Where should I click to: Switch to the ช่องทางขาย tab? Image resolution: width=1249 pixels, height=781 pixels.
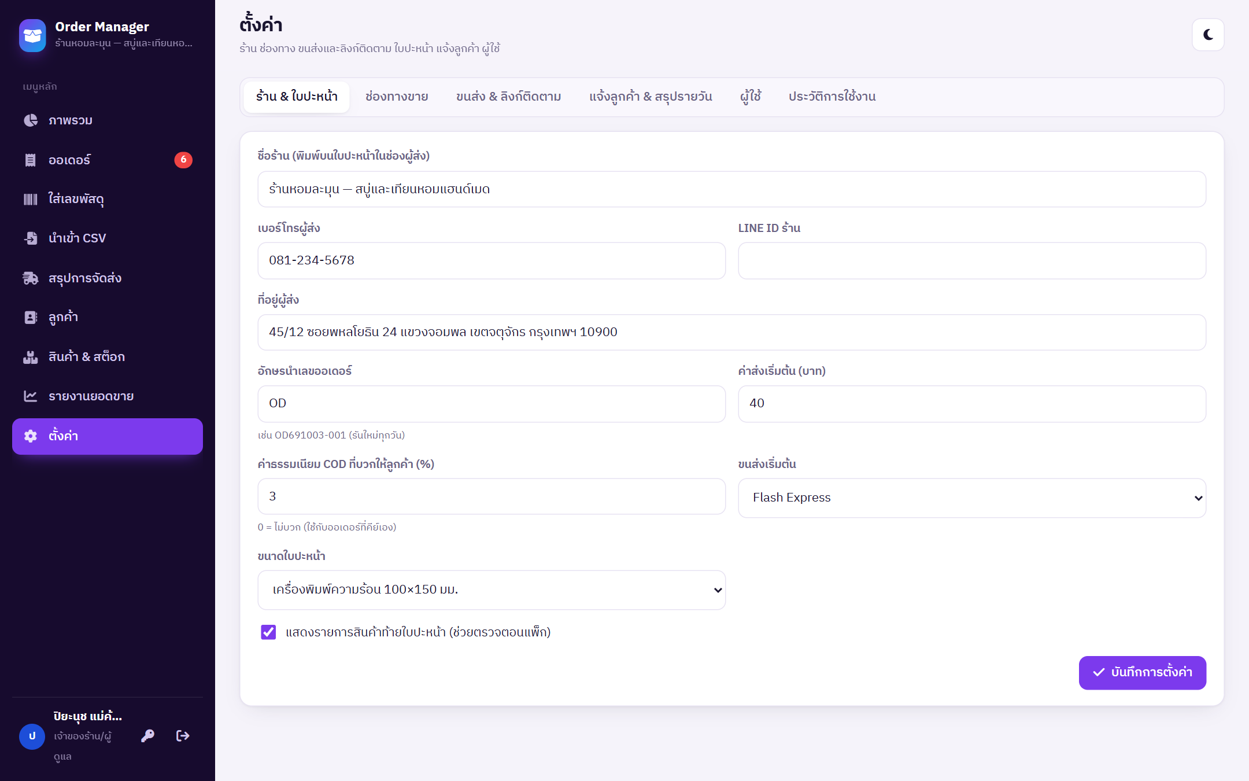point(397,97)
